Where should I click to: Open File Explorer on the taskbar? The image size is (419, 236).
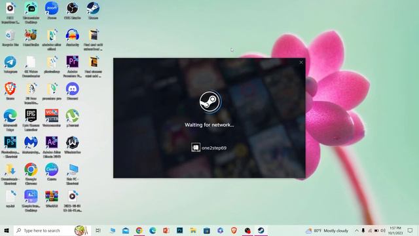click(x=193, y=230)
